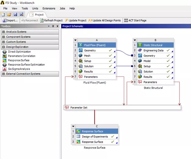Select the Response Surface cell in row 3

click(97, 142)
